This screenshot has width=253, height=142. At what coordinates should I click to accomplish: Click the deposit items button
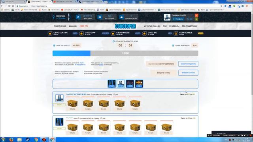pyautogui.click(x=188, y=64)
